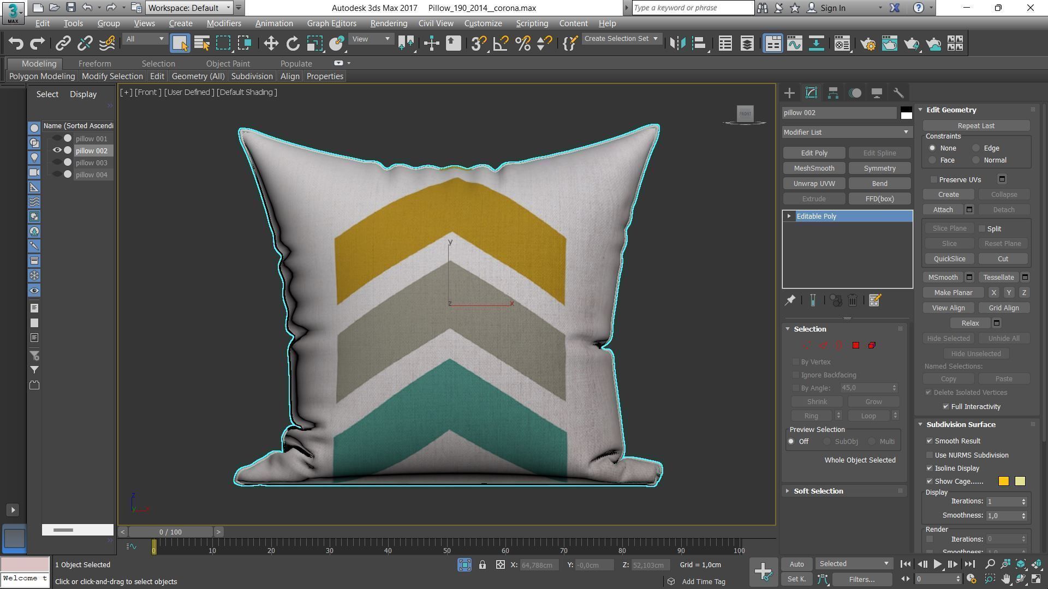
Task: Select the Move transform tool
Action: click(x=271, y=43)
